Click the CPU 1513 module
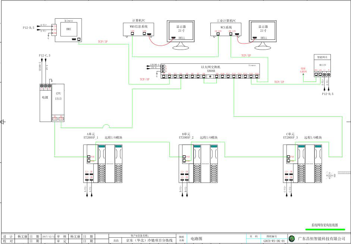This screenshot has width=351, height=244. [x=58, y=103]
